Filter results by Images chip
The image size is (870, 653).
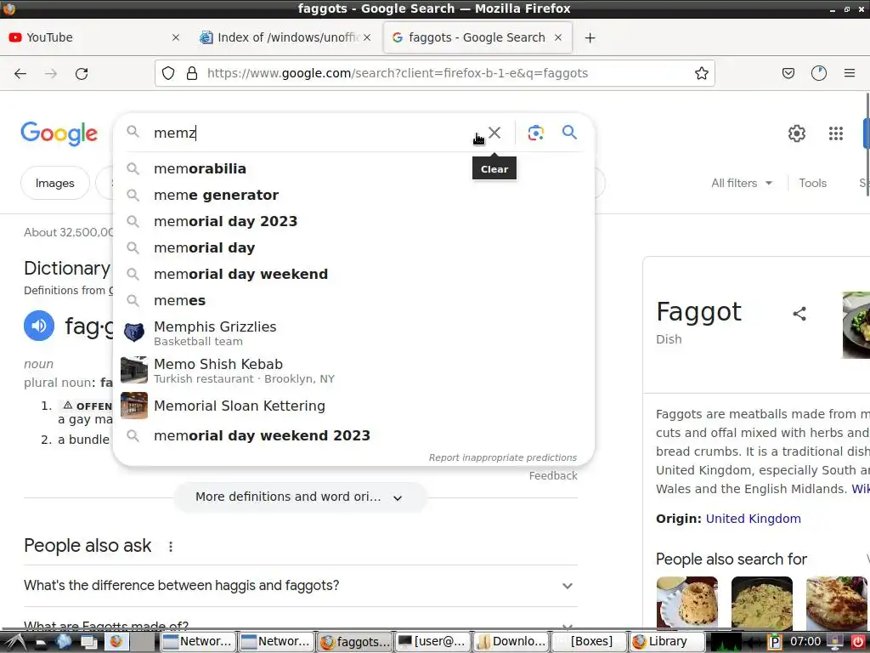coord(54,183)
